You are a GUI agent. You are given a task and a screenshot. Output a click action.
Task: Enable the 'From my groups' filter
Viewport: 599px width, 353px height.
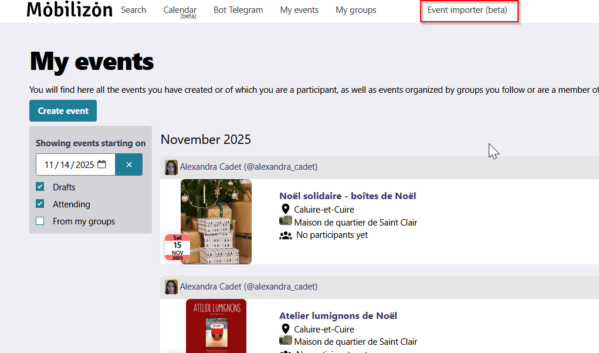click(x=40, y=221)
